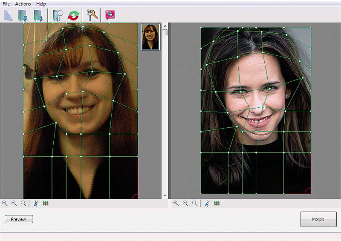Click the folder with magnifying glass icon
This screenshot has width=341, height=241.
tap(58, 15)
